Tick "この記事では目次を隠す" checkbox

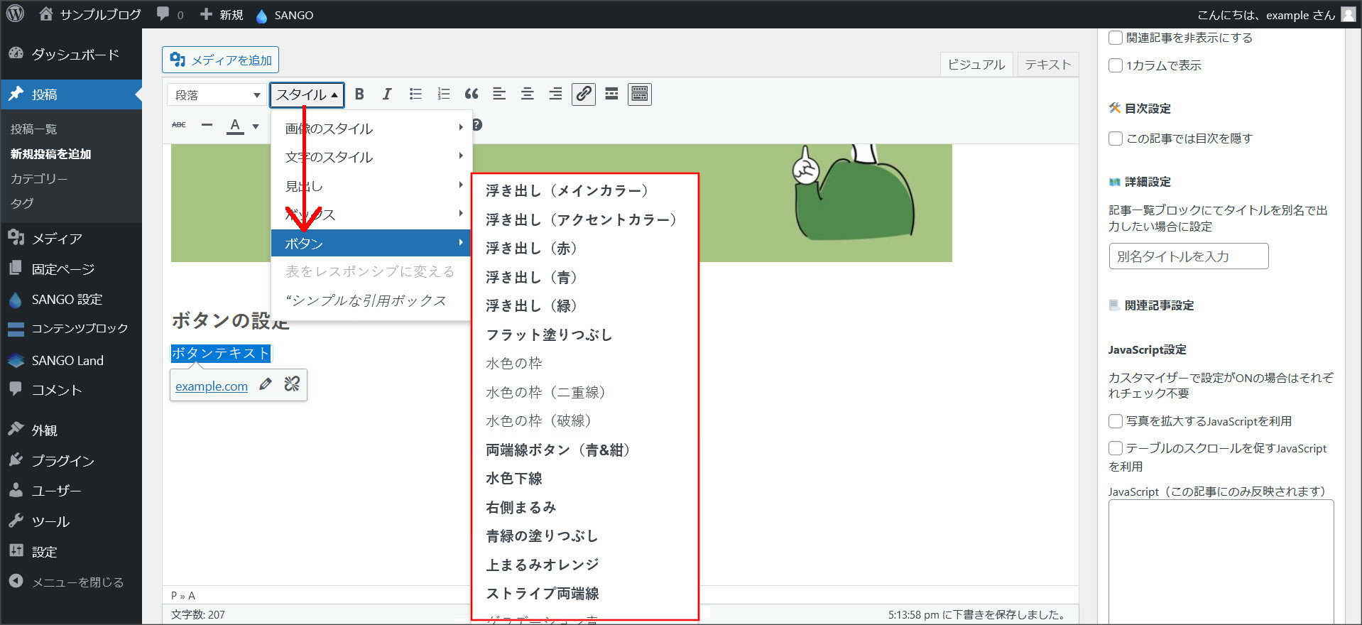(x=1116, y=138)
